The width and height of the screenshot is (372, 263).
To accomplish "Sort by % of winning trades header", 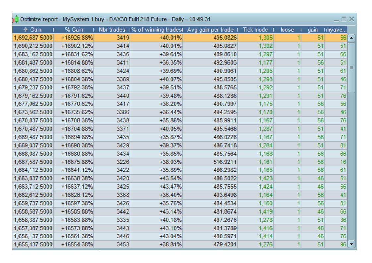I will (x=156, y=30).
